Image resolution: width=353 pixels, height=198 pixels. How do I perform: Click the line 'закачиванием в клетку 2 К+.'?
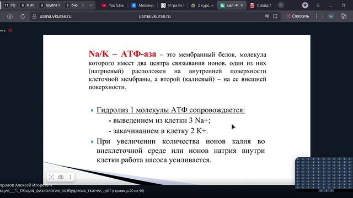[x=158, y=131]
